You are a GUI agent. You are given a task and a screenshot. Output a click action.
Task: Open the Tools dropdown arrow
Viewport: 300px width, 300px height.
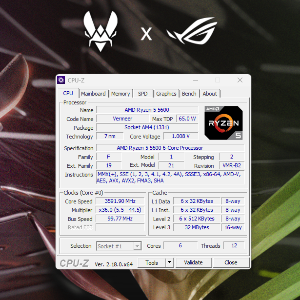tap(169, 262)
